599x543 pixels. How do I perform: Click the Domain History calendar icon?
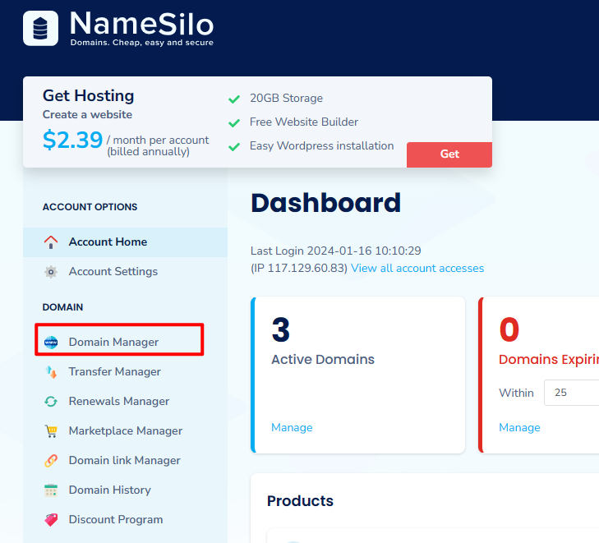click(x=51, y=490)
